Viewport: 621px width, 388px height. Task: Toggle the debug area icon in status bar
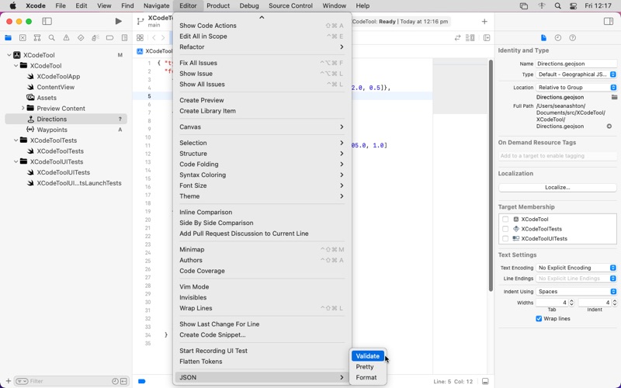pos(485,381)
